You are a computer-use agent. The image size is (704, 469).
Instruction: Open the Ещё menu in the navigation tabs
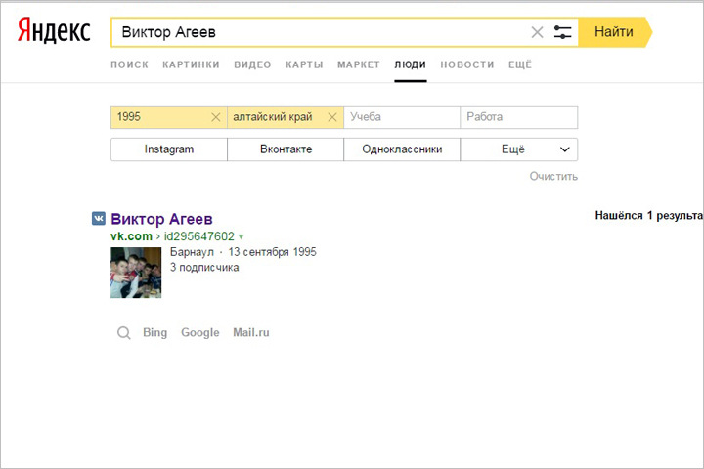click(x=519, y=64)
